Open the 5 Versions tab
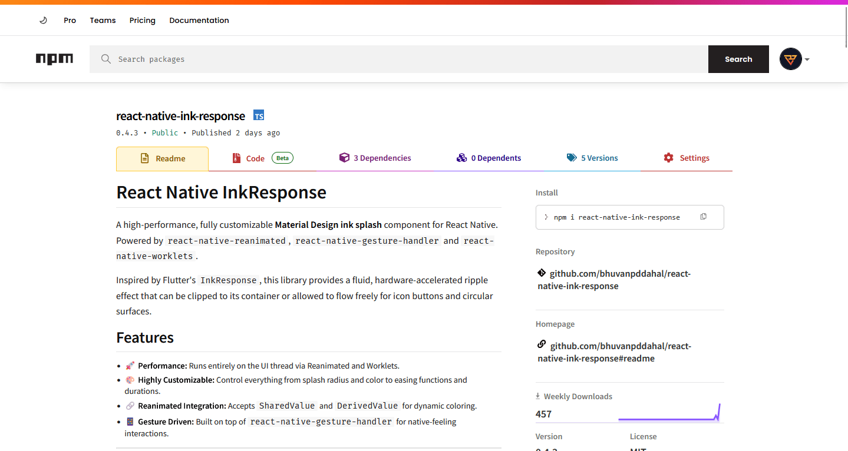Image resolution: width=848 pixels, height=451 pixels. click(592, 158)
